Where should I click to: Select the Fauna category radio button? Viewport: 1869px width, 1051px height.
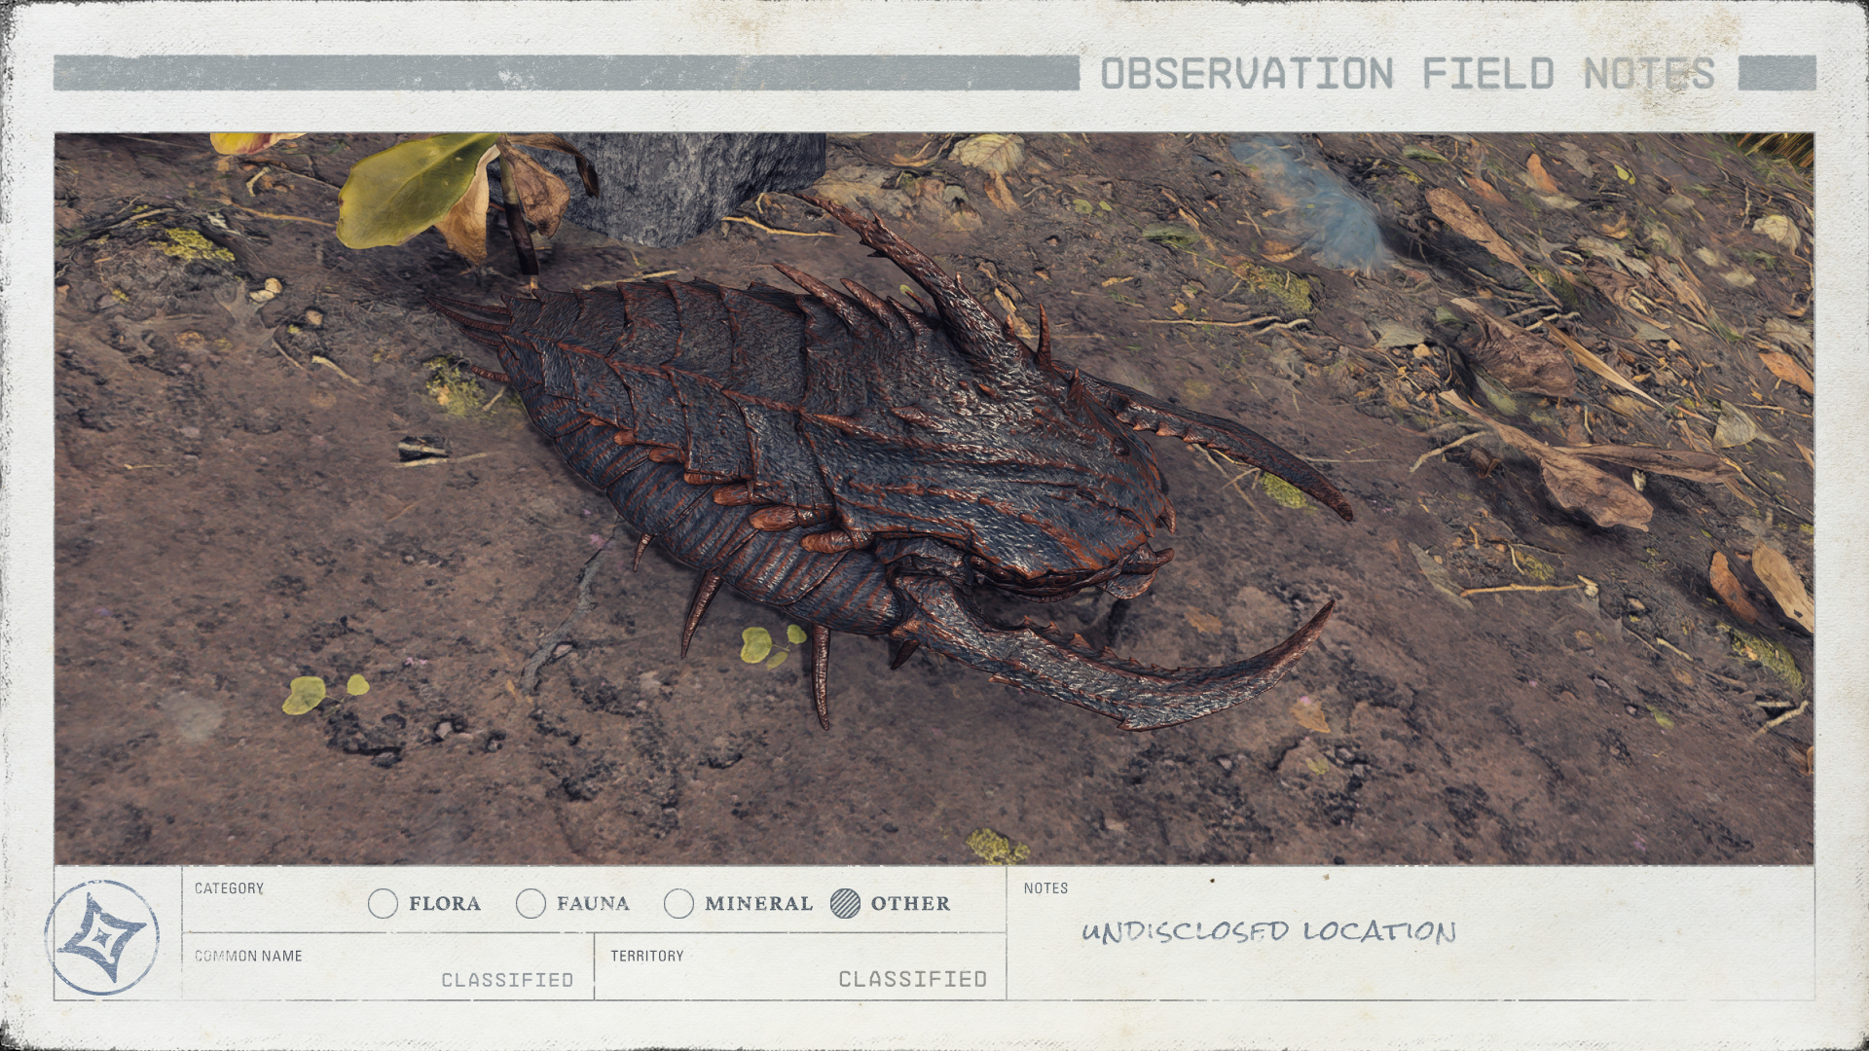pos(531,903)
